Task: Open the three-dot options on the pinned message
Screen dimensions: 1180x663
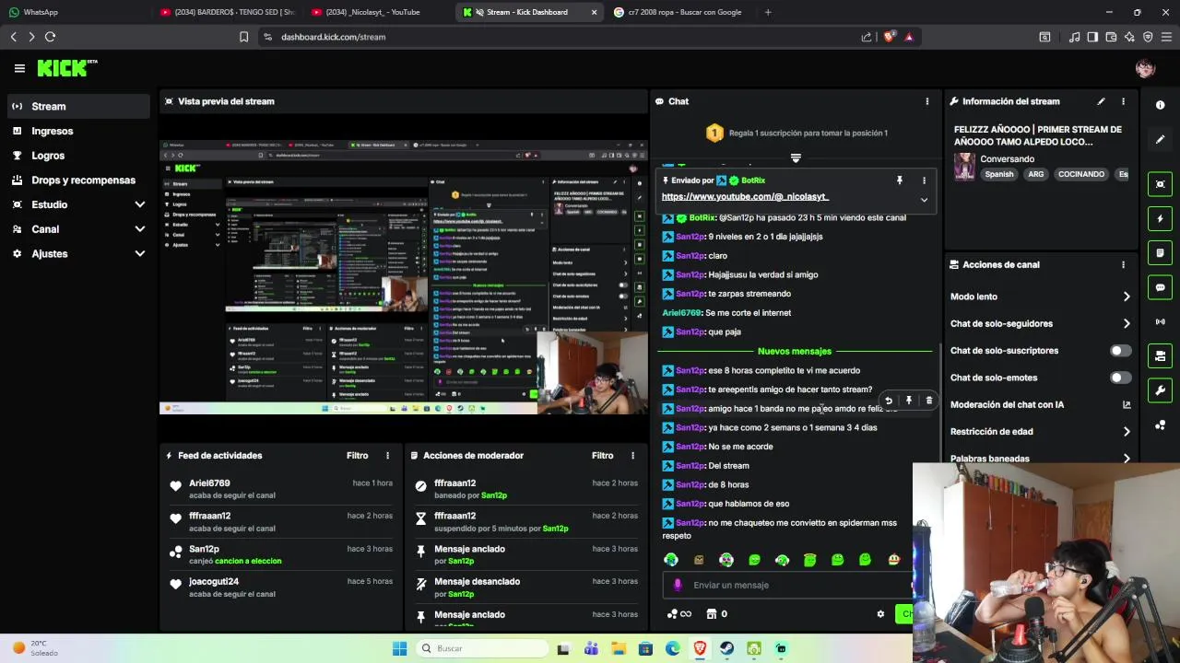Action: coord(924,180)
